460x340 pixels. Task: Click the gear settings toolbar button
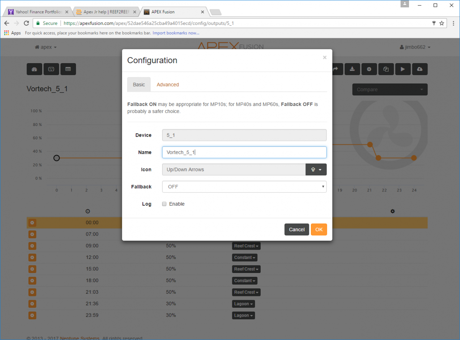[369, 69]
